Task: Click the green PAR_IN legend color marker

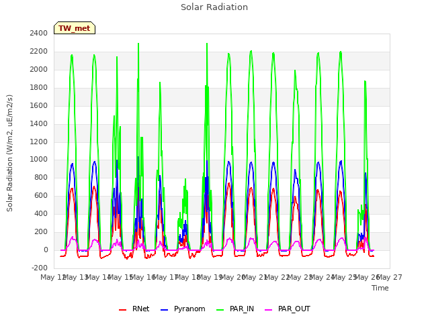Action: [x=220, y=310]
